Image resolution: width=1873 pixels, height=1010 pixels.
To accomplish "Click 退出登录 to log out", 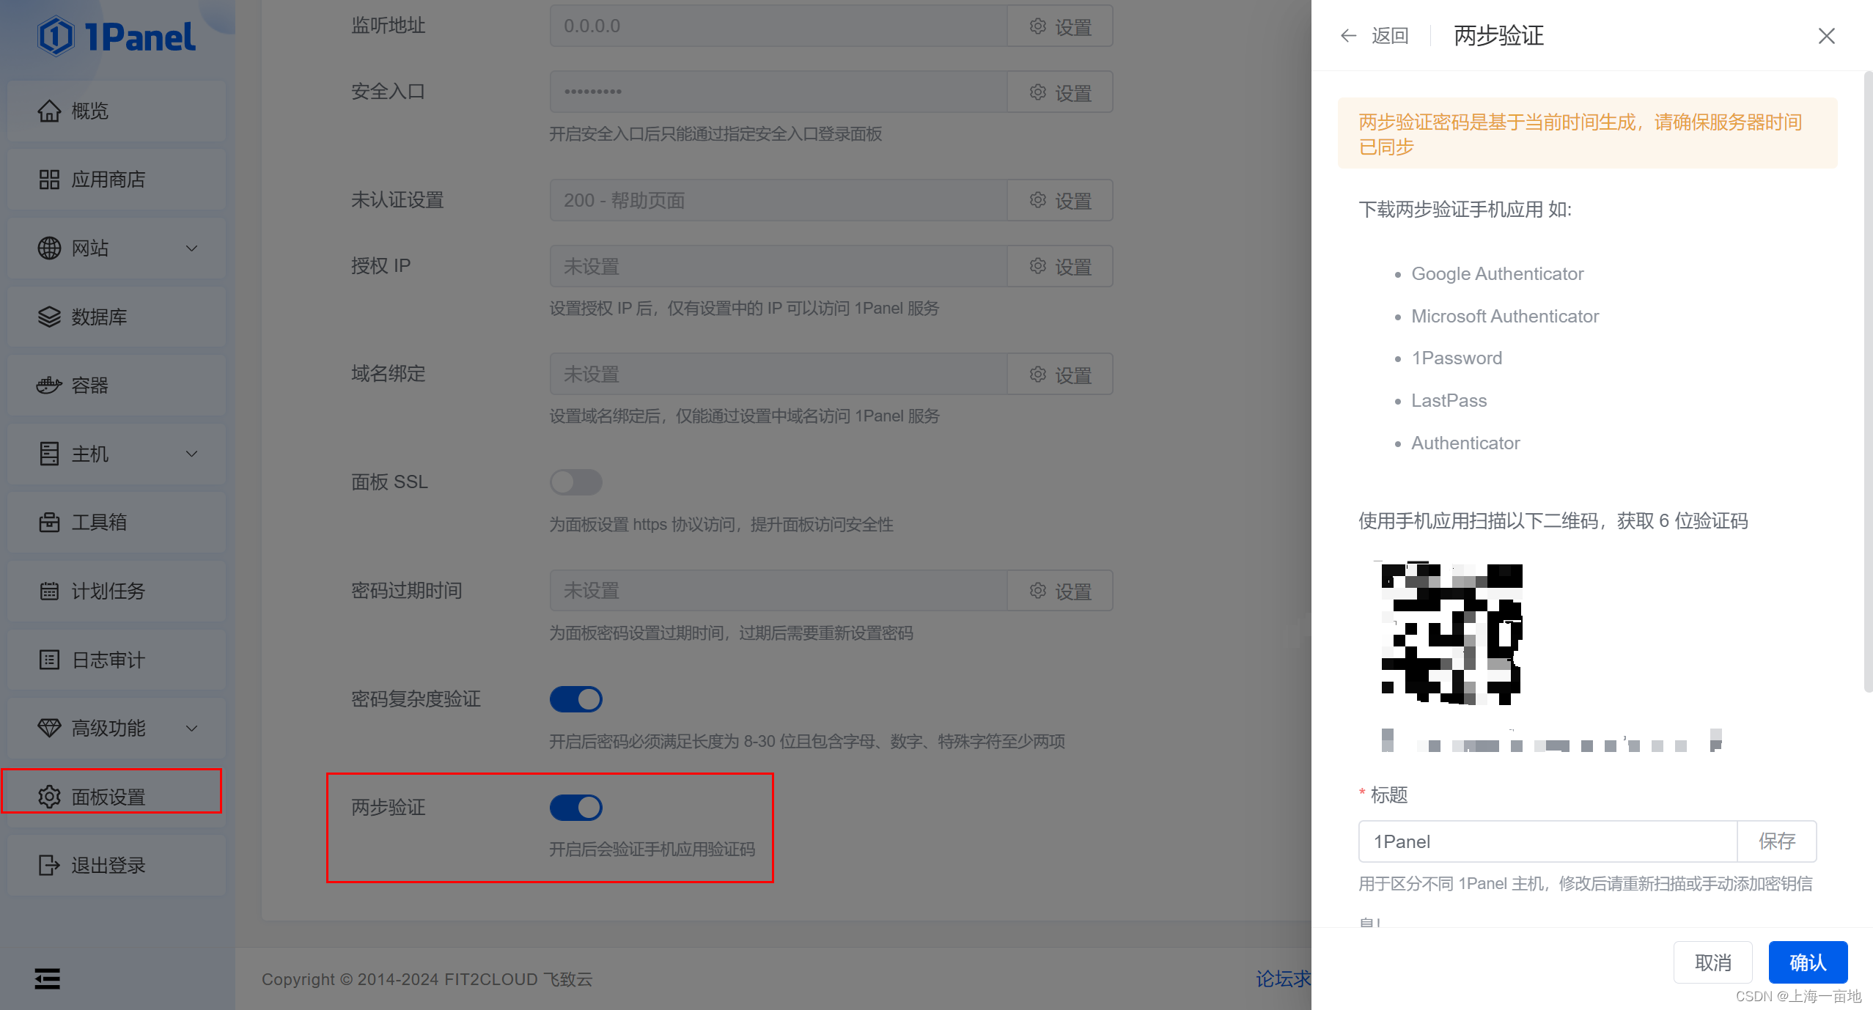I will pos(117,865).
